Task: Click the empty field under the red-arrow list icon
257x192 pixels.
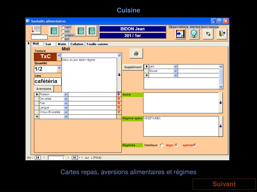Action: pyautogui.click(x=39, y=37)
